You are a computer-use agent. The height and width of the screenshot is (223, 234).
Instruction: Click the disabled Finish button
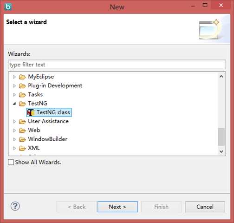tap(161, 207)
